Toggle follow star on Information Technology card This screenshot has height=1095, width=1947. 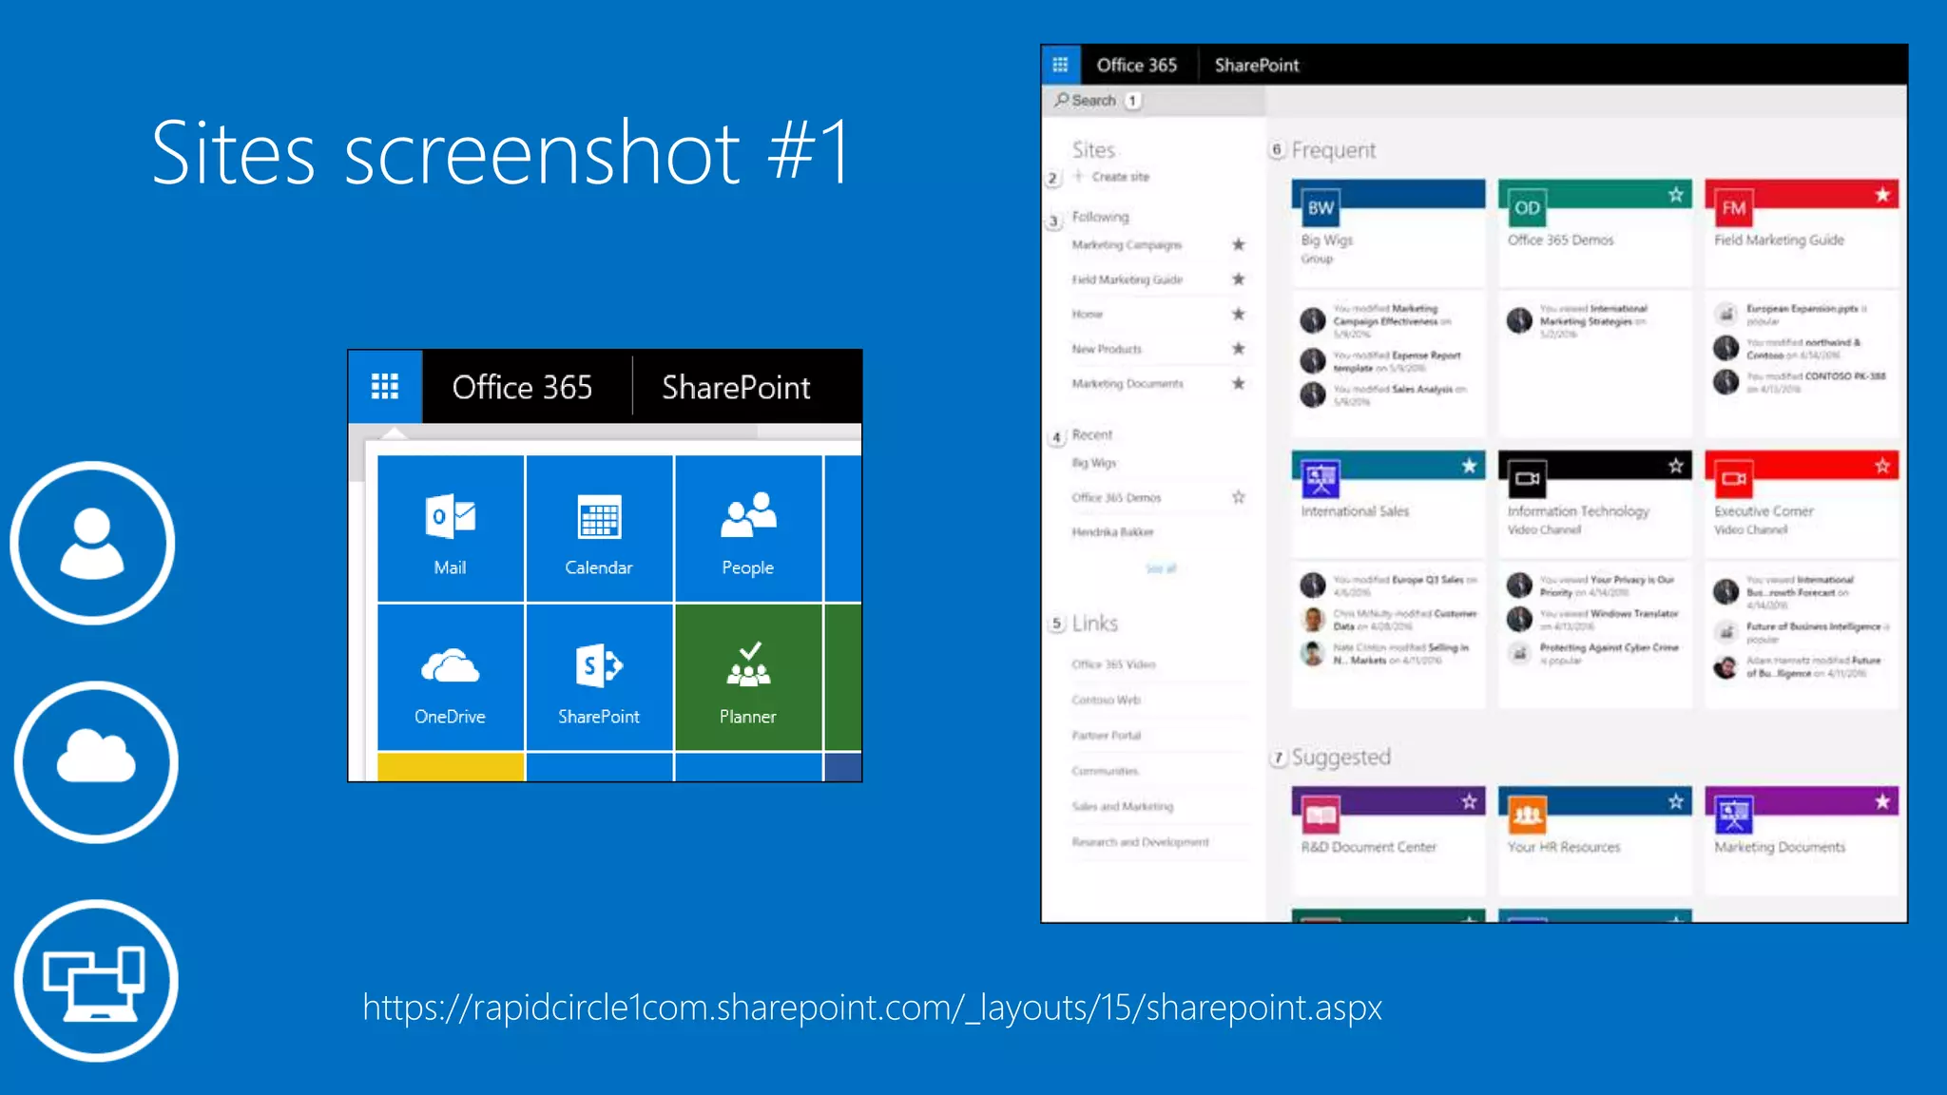(x=1676, y=466)
